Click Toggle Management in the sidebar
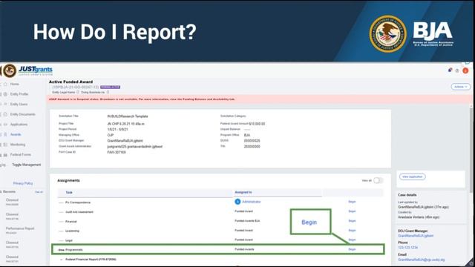The height and width of the screenshot is (267, 475). [27, 165]
